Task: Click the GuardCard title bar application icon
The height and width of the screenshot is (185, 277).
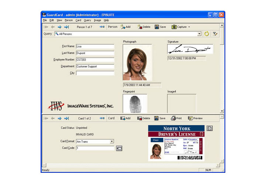Action: [44, 15]
